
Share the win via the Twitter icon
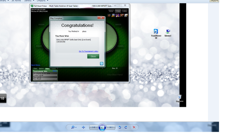click(102, 63)
